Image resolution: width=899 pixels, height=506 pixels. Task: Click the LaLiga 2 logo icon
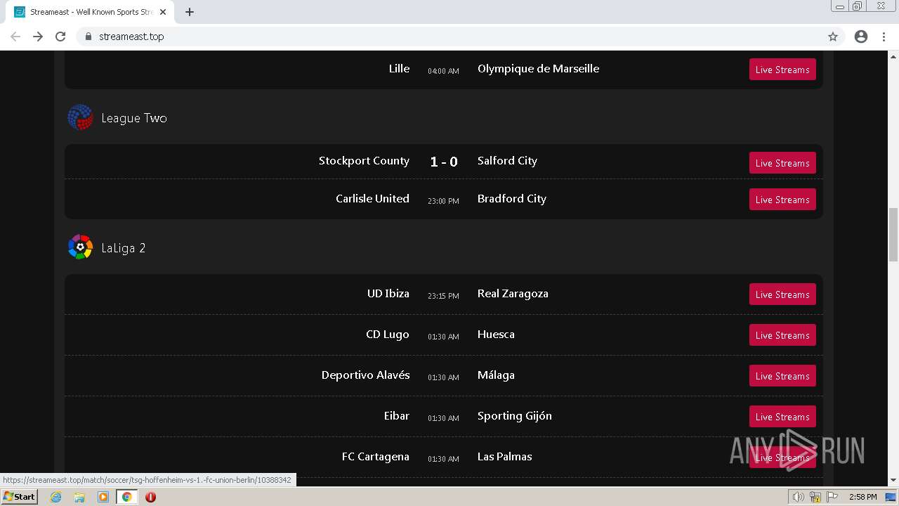80,247
